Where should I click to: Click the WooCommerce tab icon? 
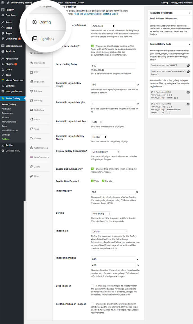click(x=32, y=157)
